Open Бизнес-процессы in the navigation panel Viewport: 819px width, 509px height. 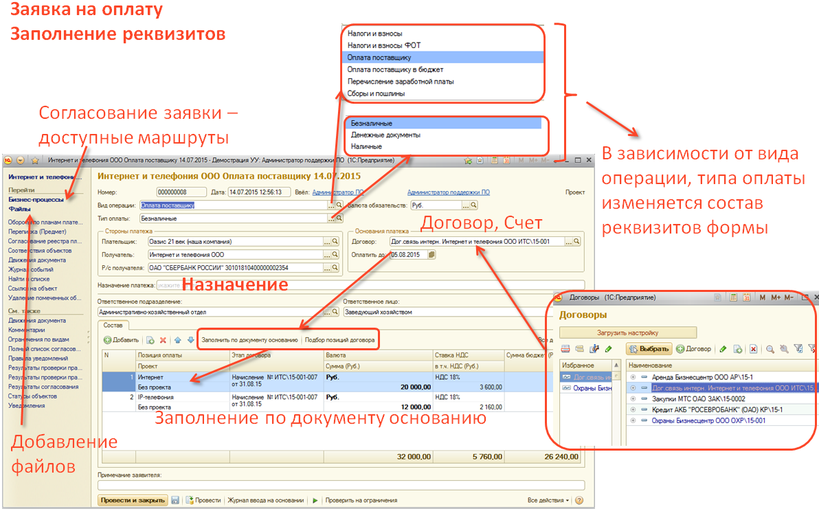tap(36, 200)
